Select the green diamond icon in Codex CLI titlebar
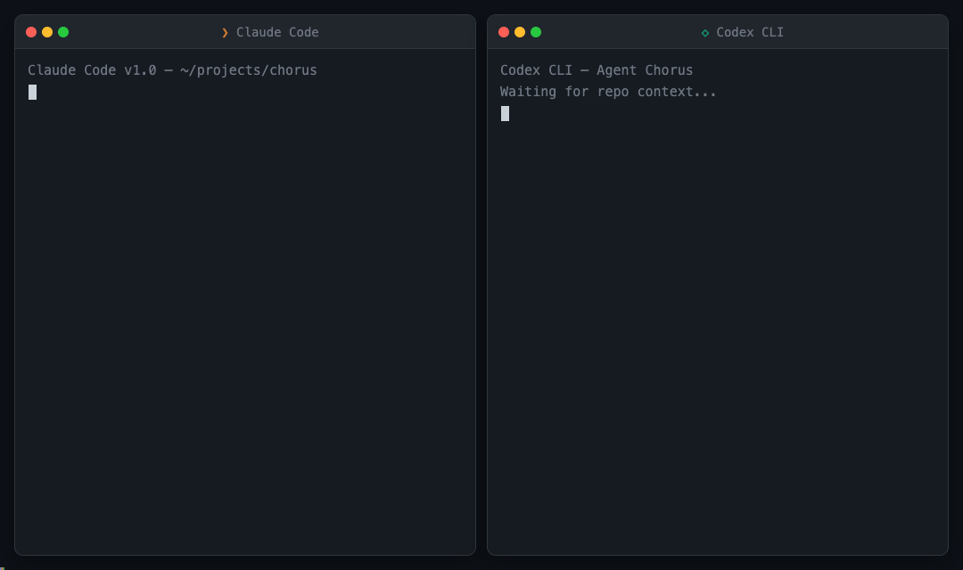Viewport: 963px width, 570px height. click(x=705, y=32)
